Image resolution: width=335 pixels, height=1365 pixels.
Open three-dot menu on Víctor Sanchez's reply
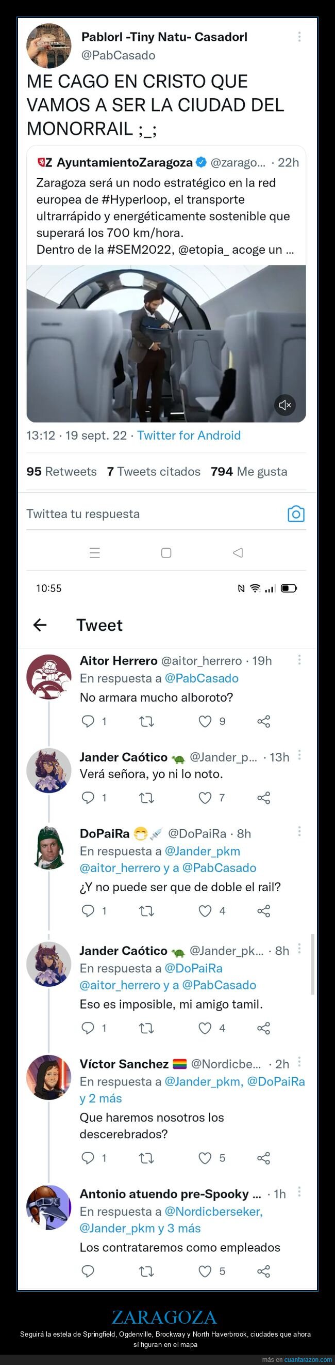(299, 1062)
